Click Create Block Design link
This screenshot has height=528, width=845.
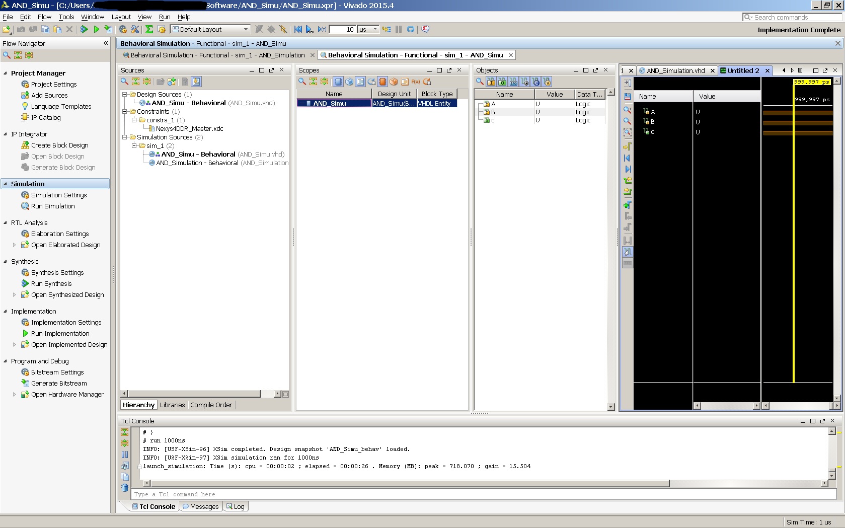point(59,145)
